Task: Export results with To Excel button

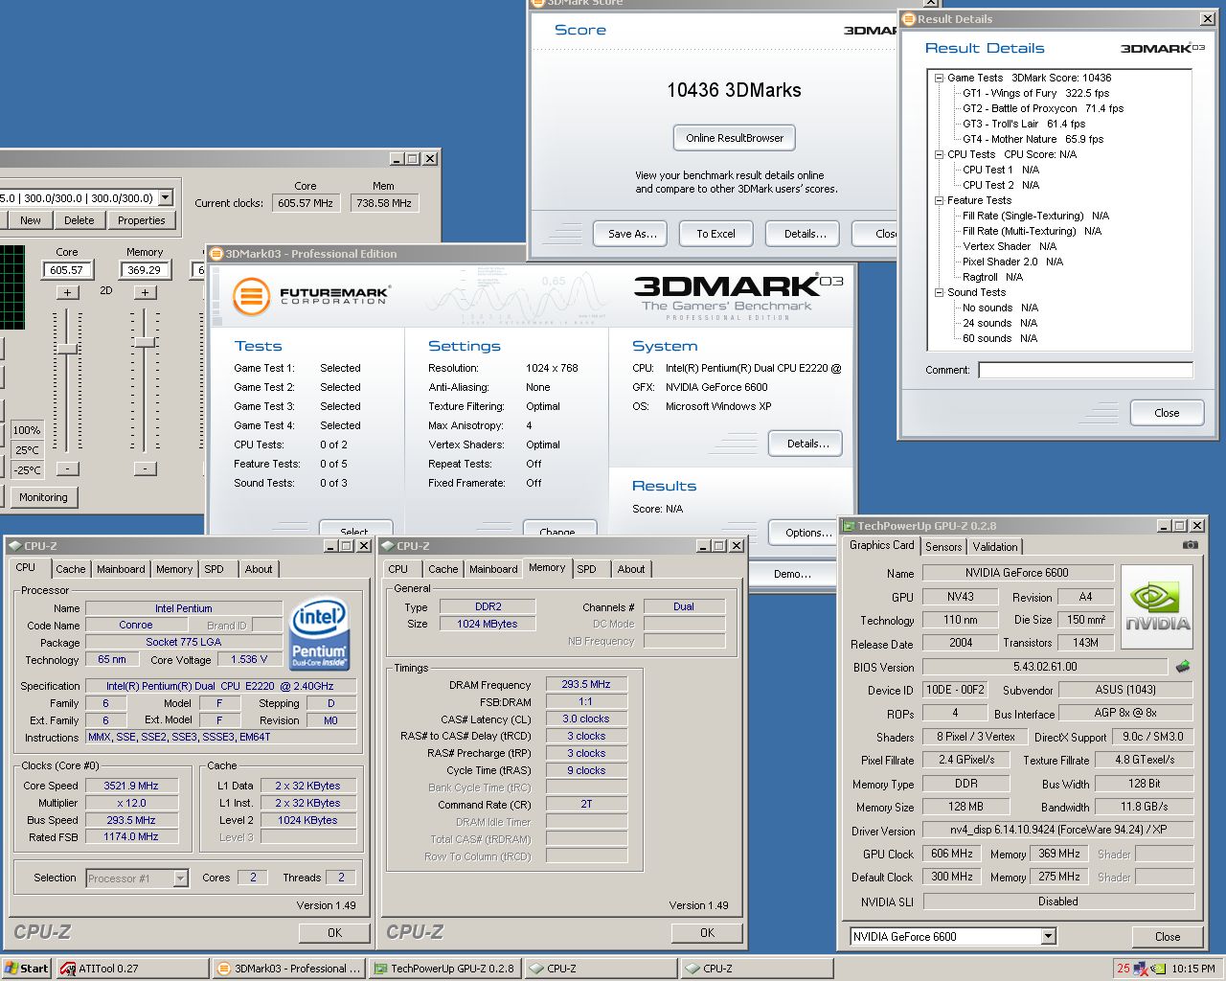Action: (715, 234)
